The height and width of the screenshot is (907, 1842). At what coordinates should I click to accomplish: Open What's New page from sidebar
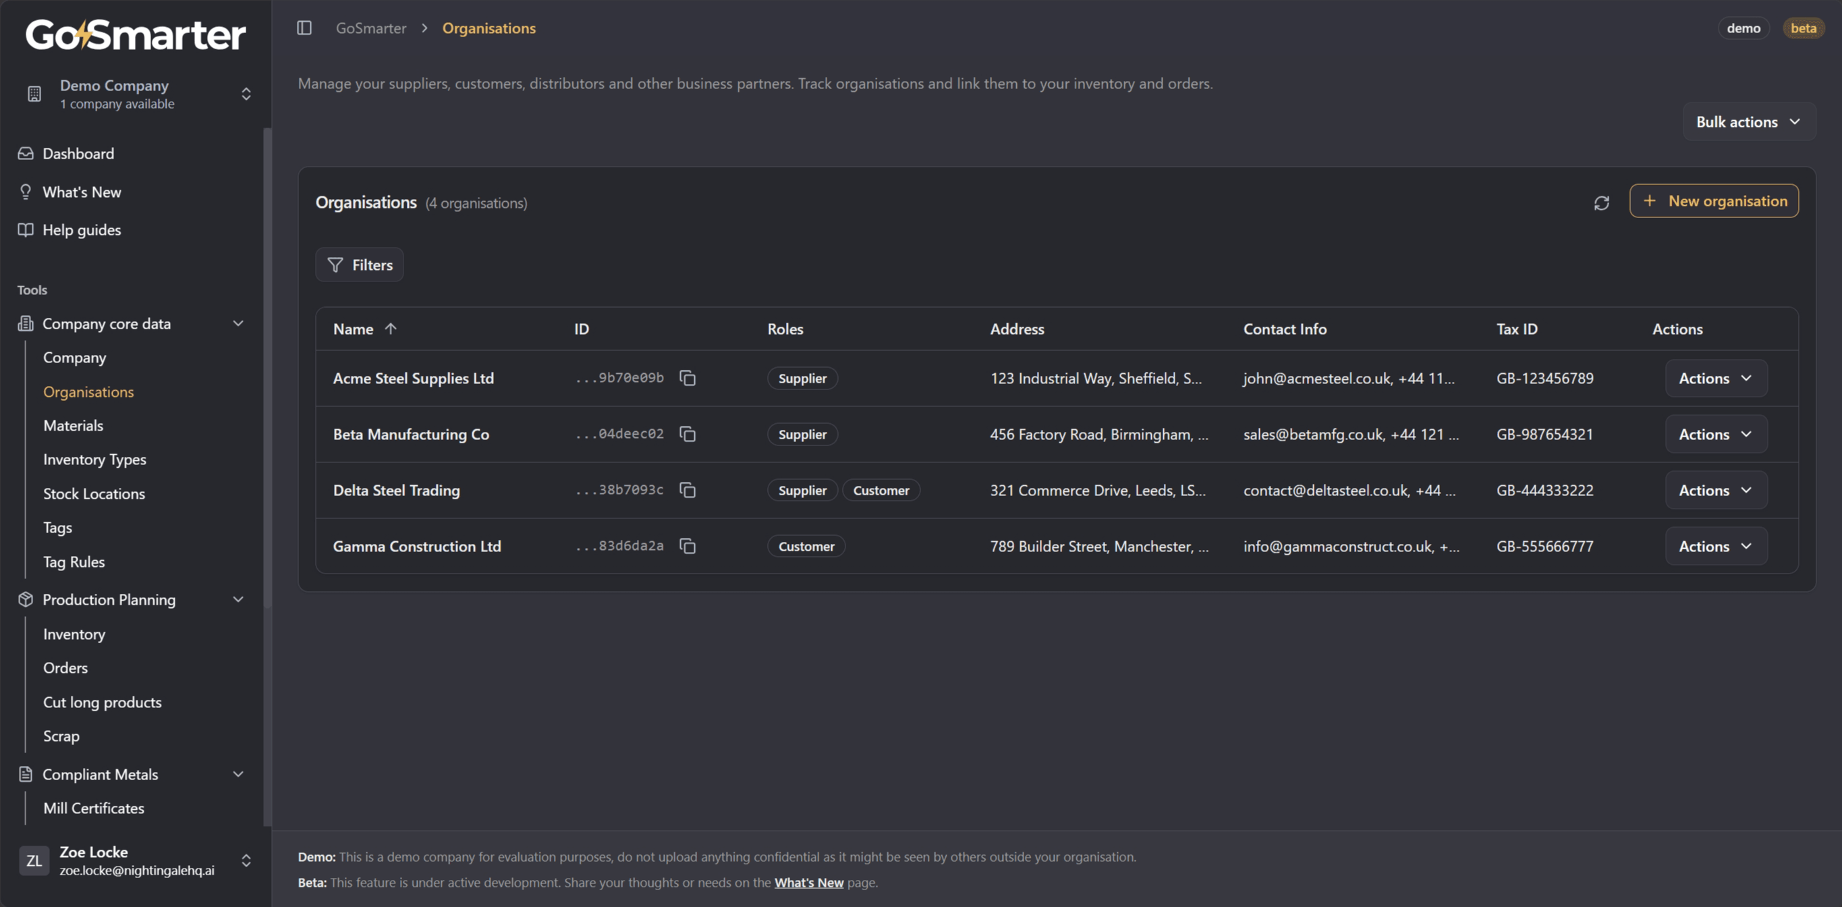(82, 192)
